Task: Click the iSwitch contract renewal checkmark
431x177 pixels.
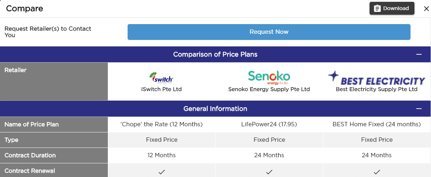Action: [161, 172]
